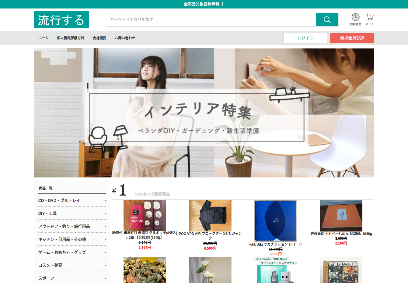Select the DIY・工具 category link
Viewport: 408px width, 283px height.
tap(48, 213)
